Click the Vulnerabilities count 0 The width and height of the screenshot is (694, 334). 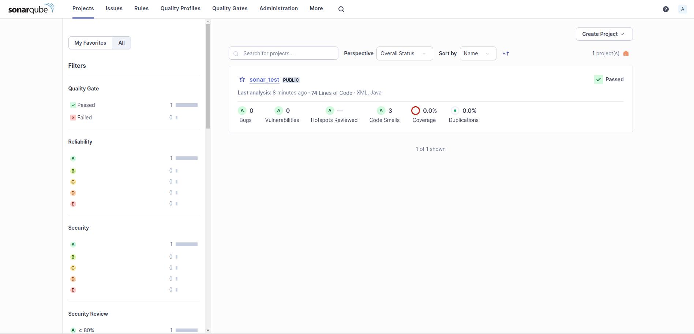pos(288,111)
